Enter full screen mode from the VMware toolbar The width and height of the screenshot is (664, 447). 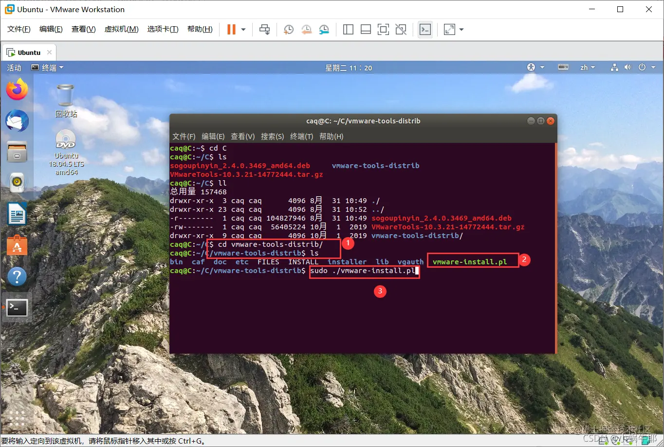(383, 30)
